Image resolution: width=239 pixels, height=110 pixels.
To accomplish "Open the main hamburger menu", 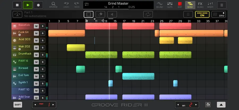I will pyautogui.click(x=222, y=5).
